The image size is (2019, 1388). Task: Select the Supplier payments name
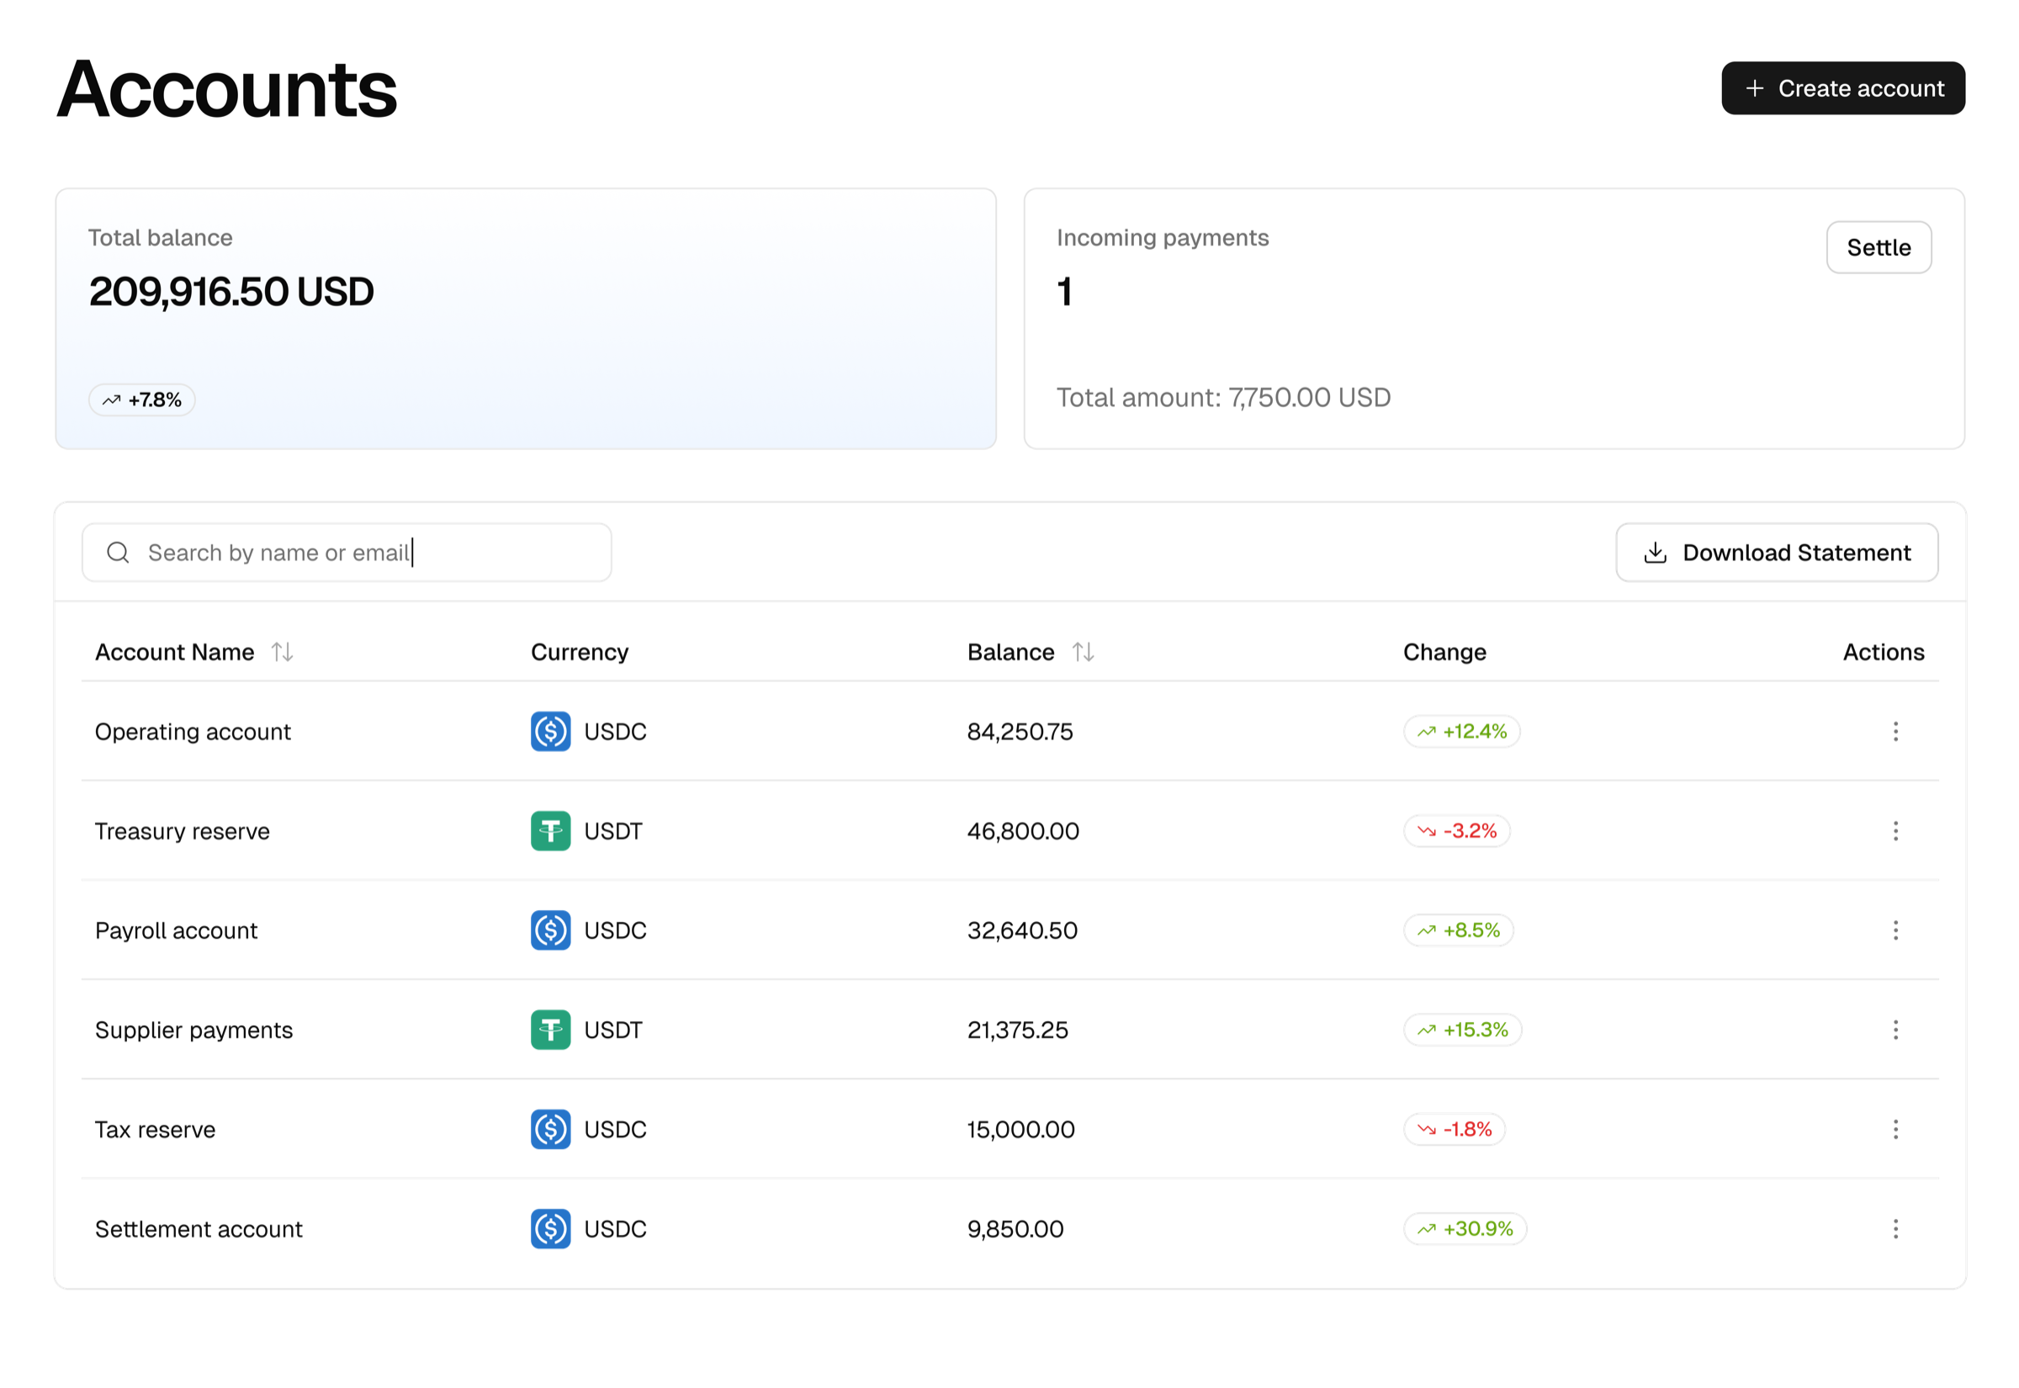click(193, 1030)
